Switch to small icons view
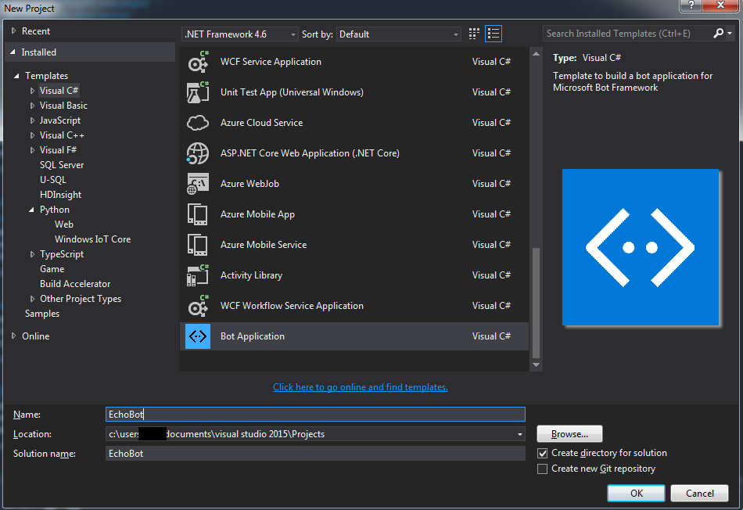Viewport: 743px width, 510px height. [x=474, y=34]
